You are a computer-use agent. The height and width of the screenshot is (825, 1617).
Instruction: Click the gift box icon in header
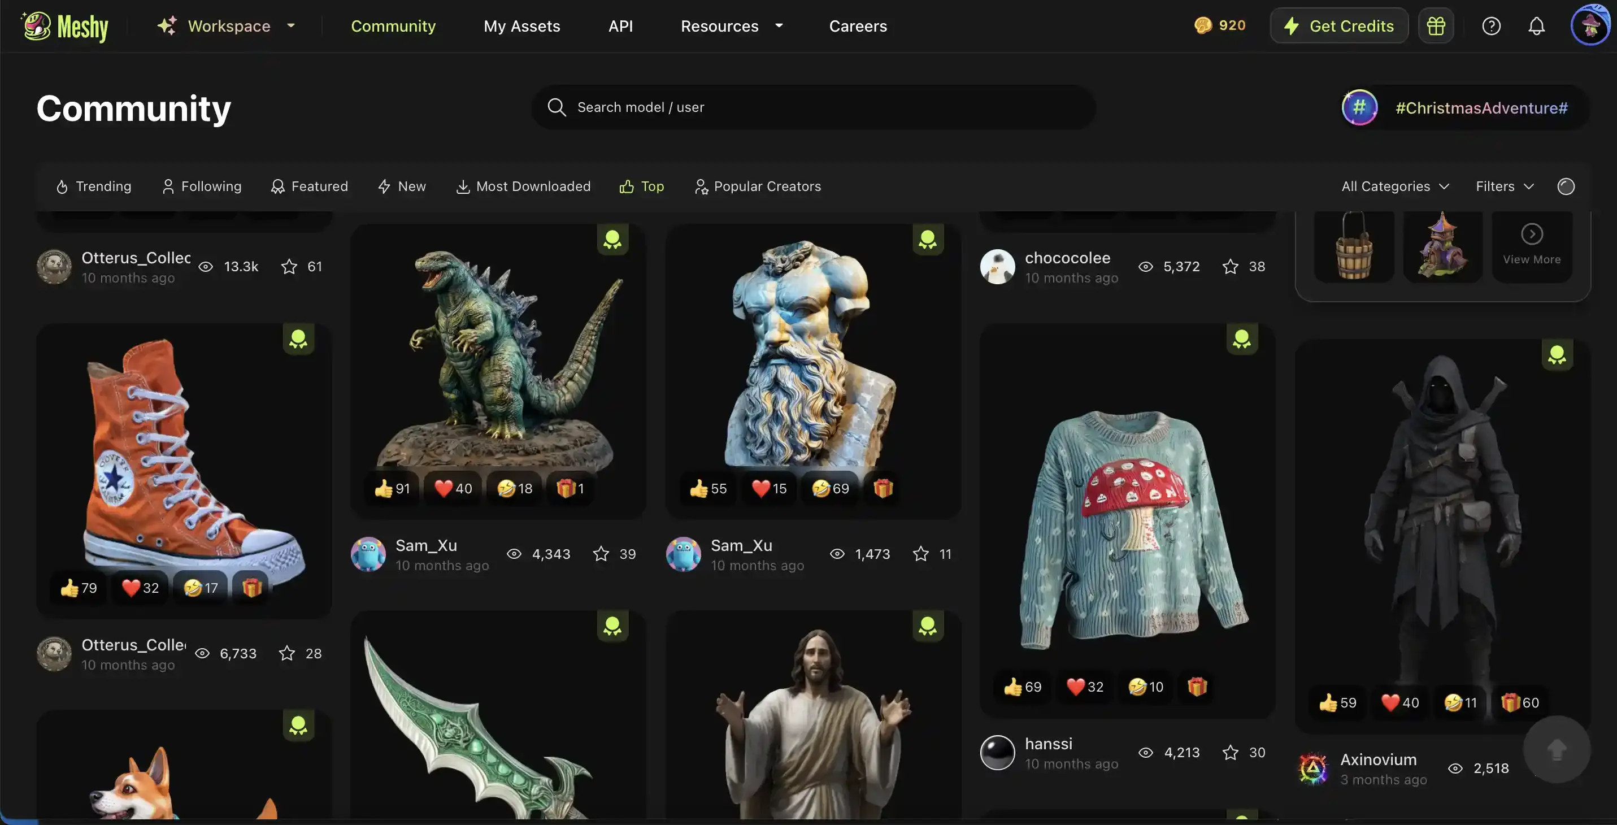coord(1436,26)
